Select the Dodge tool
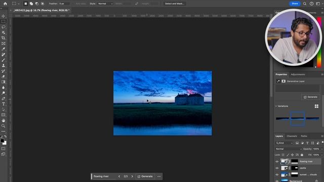Image resolution: width=324 pixels, height=182 pixels. (x=4, y=93)
